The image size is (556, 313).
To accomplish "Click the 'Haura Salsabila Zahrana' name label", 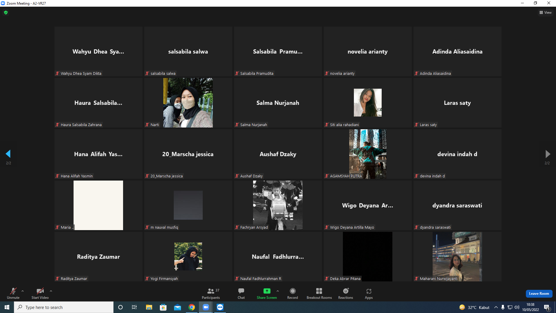I will [x=81, y=125].
